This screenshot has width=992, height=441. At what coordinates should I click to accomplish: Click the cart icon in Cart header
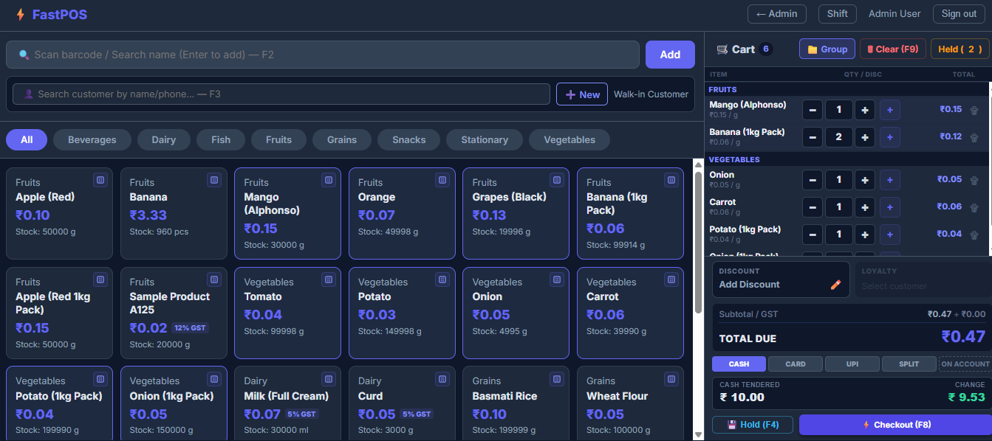point(722,49)
